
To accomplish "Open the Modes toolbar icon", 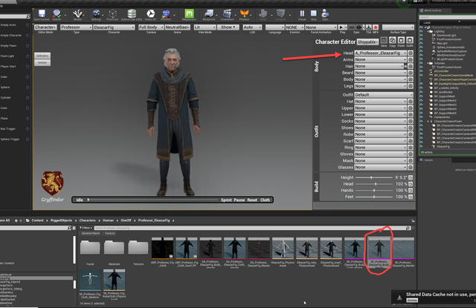I will click(x=77, y=13).
